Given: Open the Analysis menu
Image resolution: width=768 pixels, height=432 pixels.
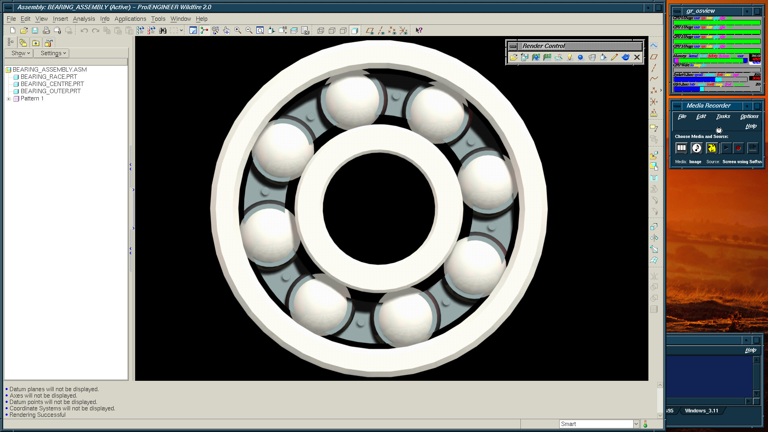Looking at the screenshot, I should (x=84, y=19).
